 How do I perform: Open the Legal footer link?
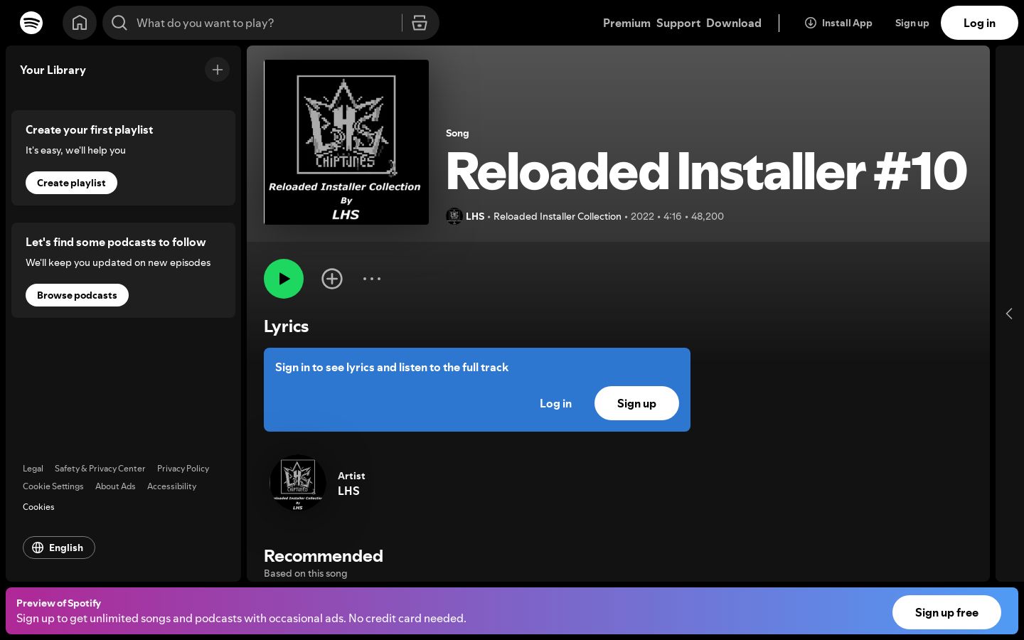coord(33,469)
